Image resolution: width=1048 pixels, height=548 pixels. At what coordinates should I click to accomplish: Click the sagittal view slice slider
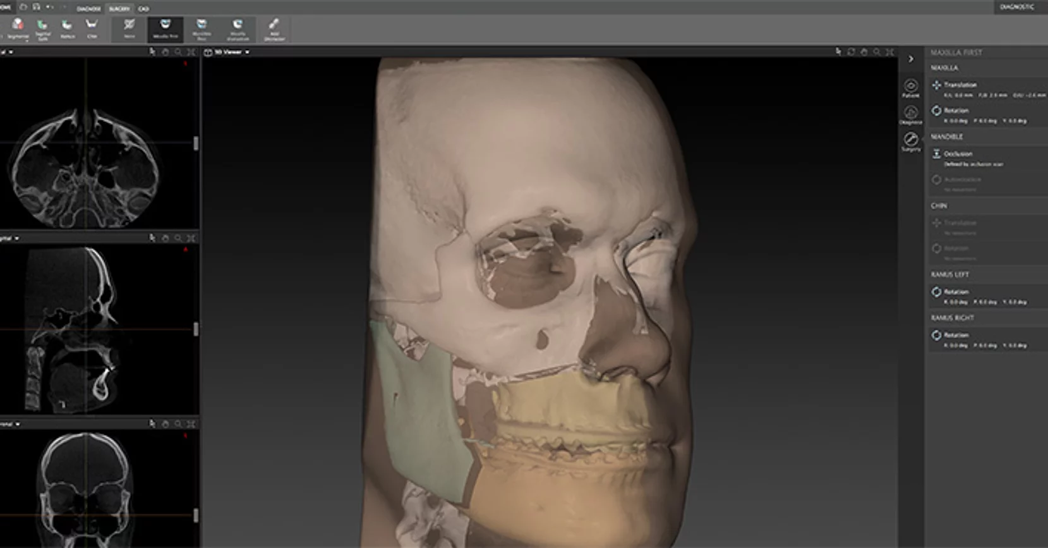tap(196, 329)
